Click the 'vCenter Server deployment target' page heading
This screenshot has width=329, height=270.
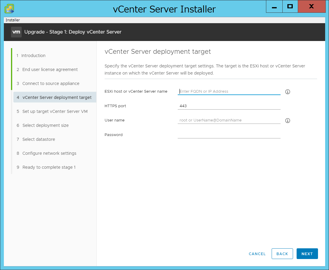pos(158,52)
